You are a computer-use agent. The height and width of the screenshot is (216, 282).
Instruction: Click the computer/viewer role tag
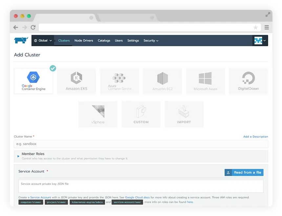coord(31,202)
